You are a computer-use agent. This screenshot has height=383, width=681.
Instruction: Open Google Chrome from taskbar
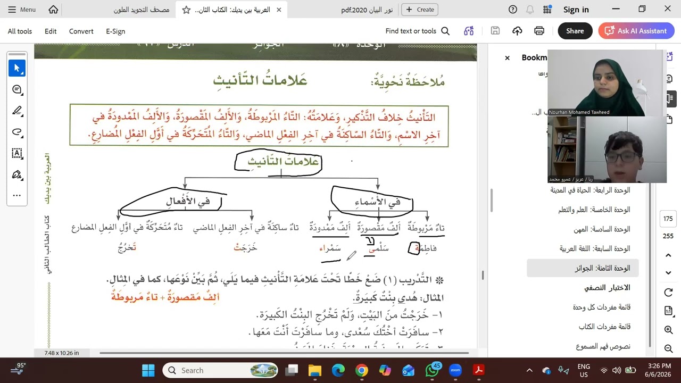(x=361, y=370)
